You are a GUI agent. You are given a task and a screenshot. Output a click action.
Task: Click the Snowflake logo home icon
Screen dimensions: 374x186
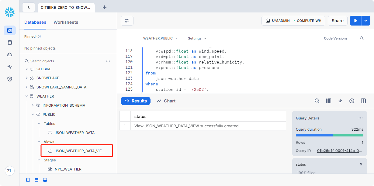(10, 12)
